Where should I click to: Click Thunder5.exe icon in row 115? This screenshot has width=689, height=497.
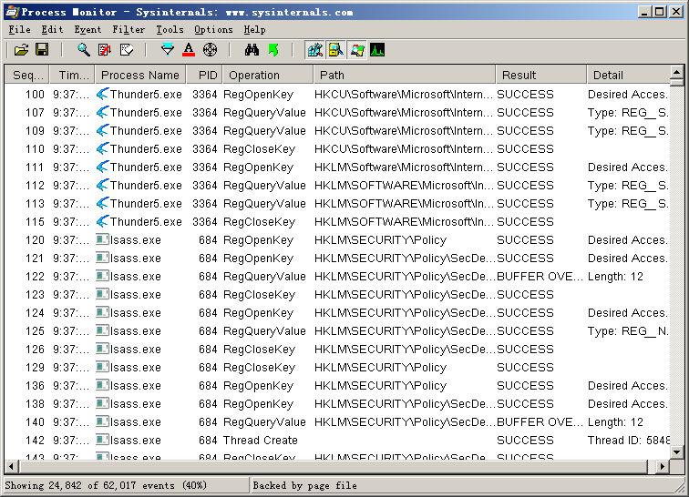coord(102,221)
